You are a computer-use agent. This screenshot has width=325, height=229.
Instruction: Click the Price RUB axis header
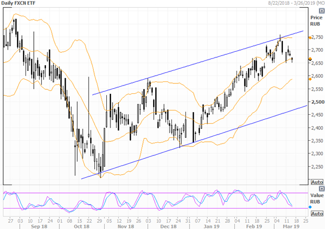pos(317,20)
